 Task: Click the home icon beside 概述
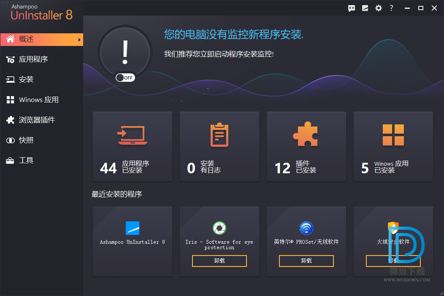pos(11,39)
